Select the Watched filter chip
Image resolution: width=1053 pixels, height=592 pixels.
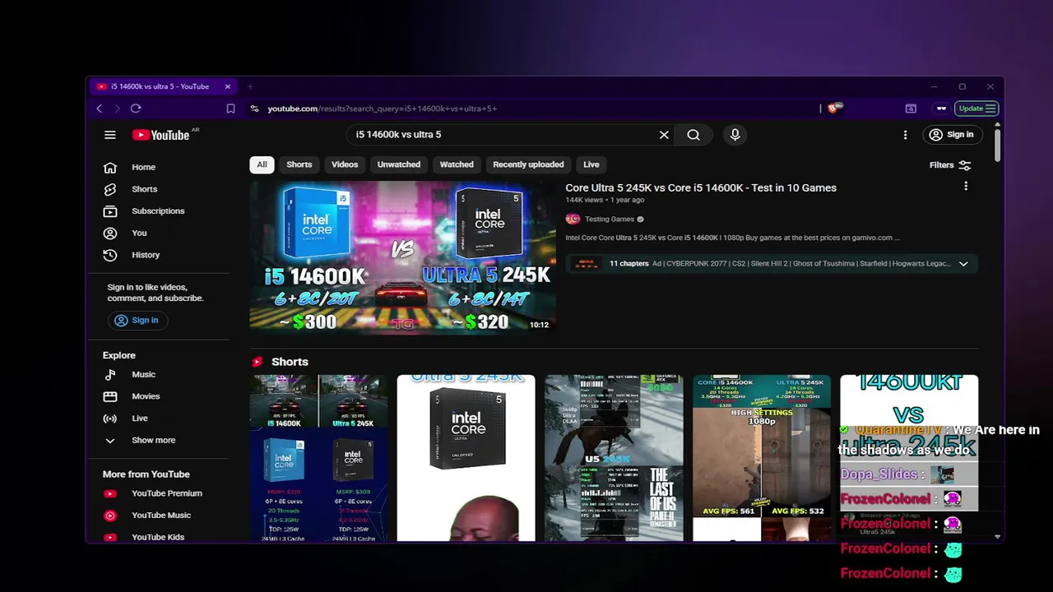[457, 164]
